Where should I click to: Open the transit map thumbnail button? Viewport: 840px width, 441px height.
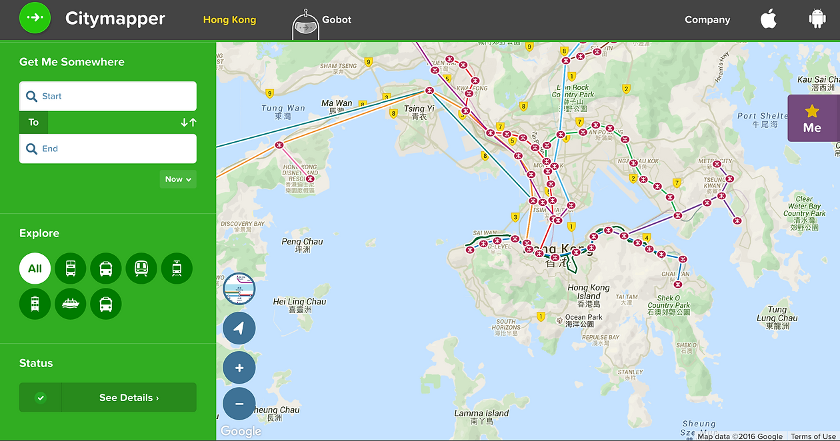point(239,289)
